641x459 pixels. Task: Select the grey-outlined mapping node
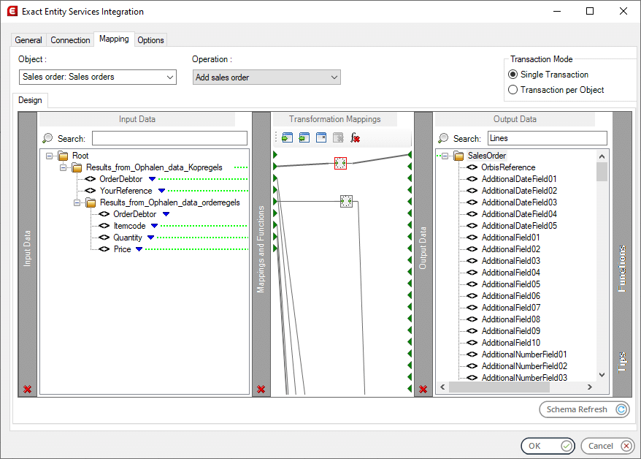pyautogui.click(x=346, y=201)
